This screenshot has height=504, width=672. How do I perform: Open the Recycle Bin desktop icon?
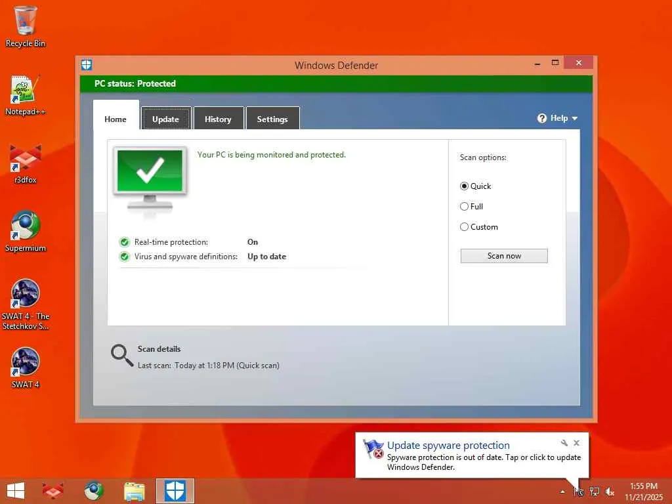(x=26, y=26)
